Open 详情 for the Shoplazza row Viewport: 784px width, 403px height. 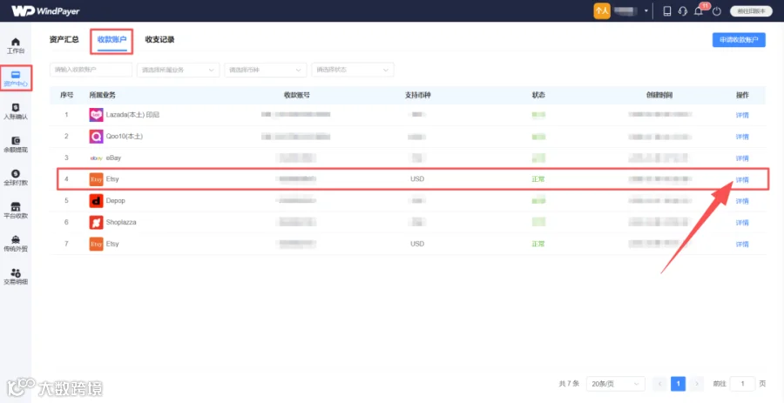pyautogui.click(x=742, y=223)
